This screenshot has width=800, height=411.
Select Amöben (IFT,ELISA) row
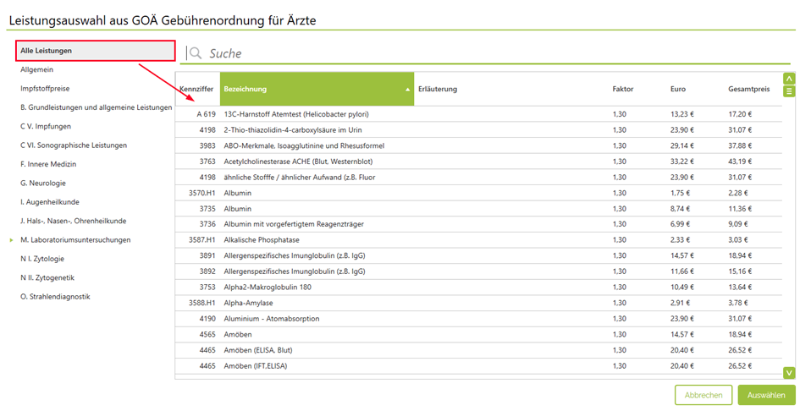478,366
